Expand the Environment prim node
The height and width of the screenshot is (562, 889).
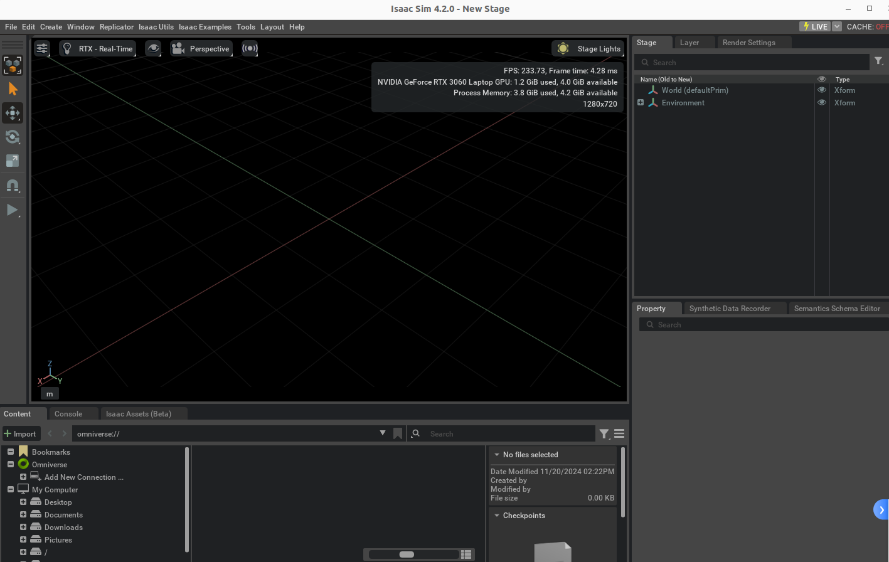pos(641,102)
